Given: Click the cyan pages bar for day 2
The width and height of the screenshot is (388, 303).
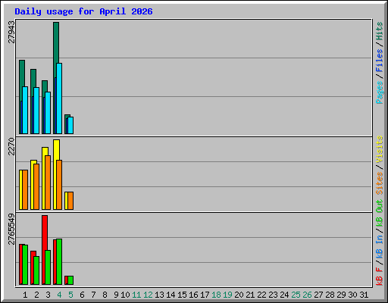Looking at the screenshot, I should (x=36, y=111).
